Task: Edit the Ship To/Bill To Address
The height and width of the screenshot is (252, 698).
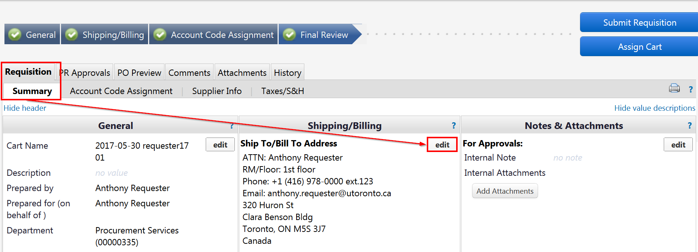Action: click(x=442, y=145)
